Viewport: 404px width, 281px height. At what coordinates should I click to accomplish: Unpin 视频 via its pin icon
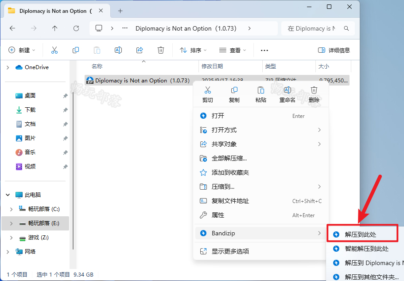[x=66, y=167]
